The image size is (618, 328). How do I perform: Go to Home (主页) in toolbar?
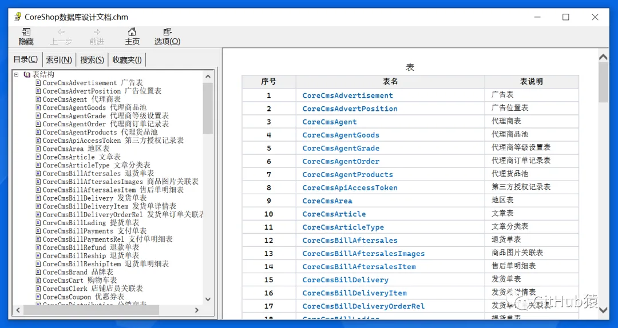(x=132, y=37)
